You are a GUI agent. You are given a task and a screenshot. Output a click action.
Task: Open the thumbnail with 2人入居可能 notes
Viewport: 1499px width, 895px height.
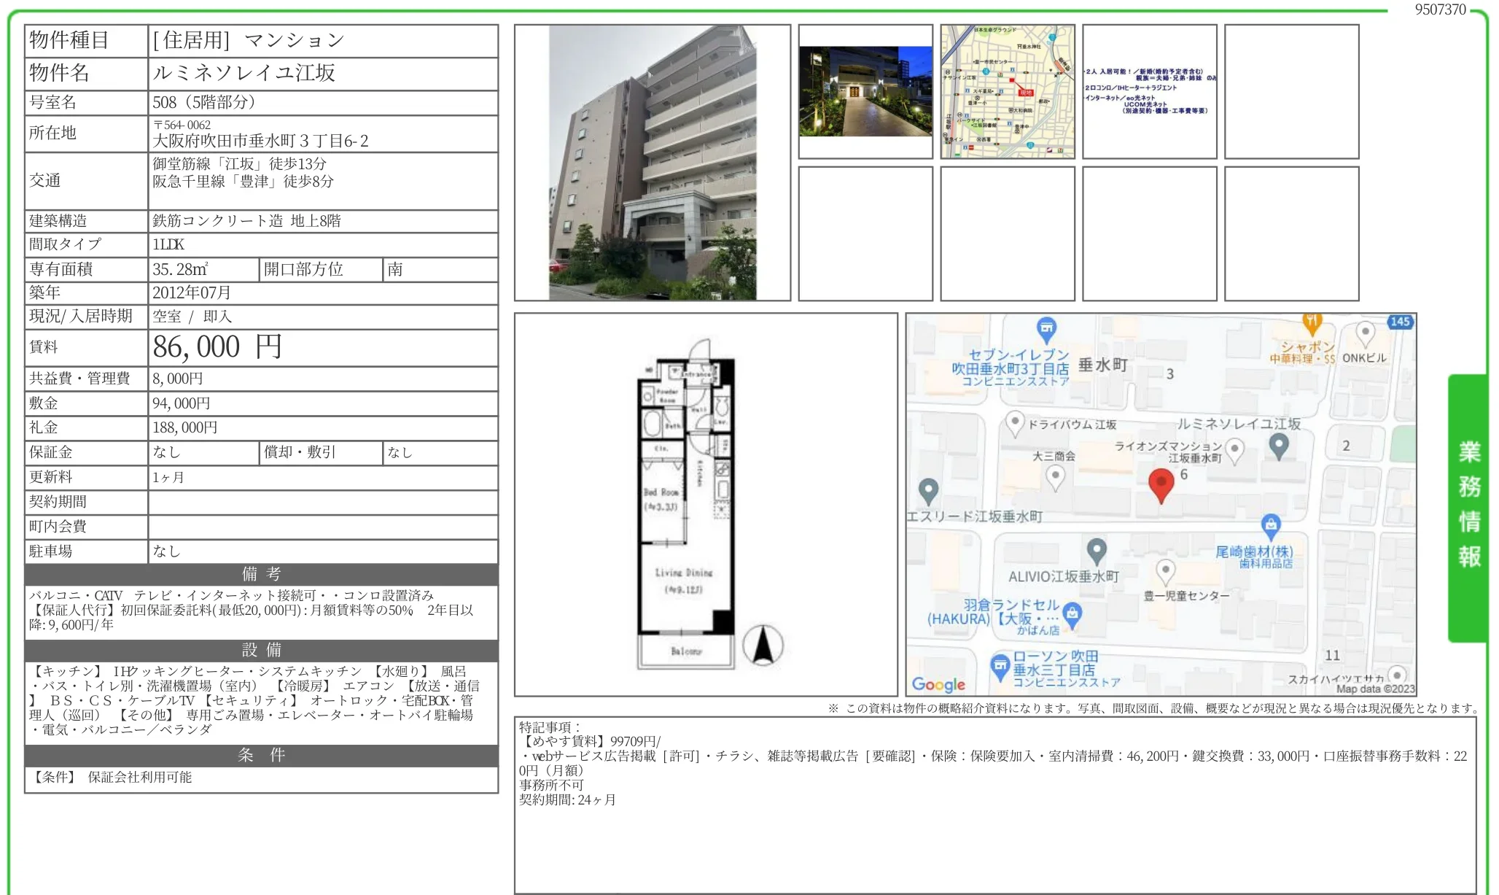1150,92
